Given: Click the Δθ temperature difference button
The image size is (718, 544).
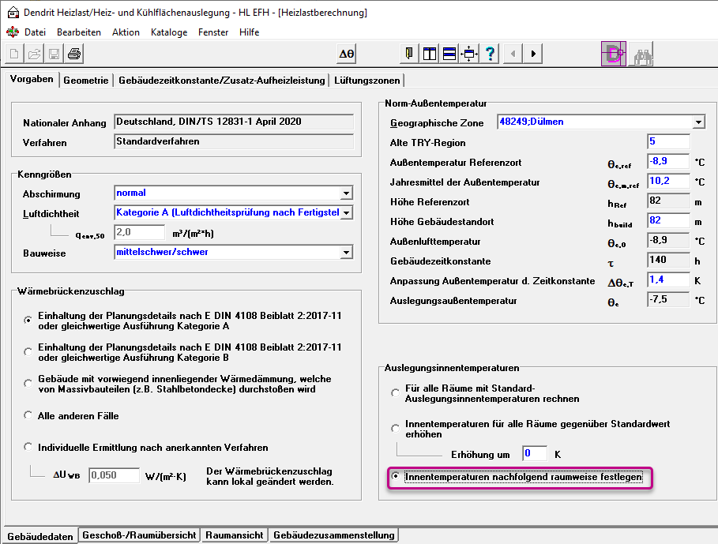Looking at the screenshot, I should point(346,54).
